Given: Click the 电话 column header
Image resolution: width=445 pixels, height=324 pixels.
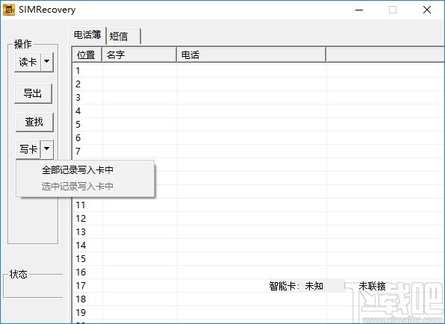Looking at the screenshot, I should click(251, 54).
